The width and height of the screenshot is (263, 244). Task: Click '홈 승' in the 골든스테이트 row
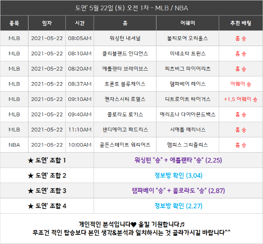[241, 145]
